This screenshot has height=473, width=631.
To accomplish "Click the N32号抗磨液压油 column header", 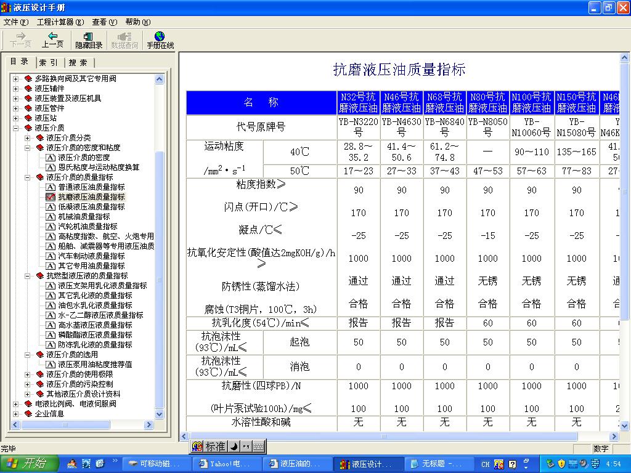I will 358,103.
